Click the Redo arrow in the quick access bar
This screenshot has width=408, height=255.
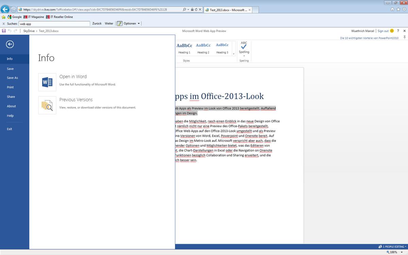[16, 31]
